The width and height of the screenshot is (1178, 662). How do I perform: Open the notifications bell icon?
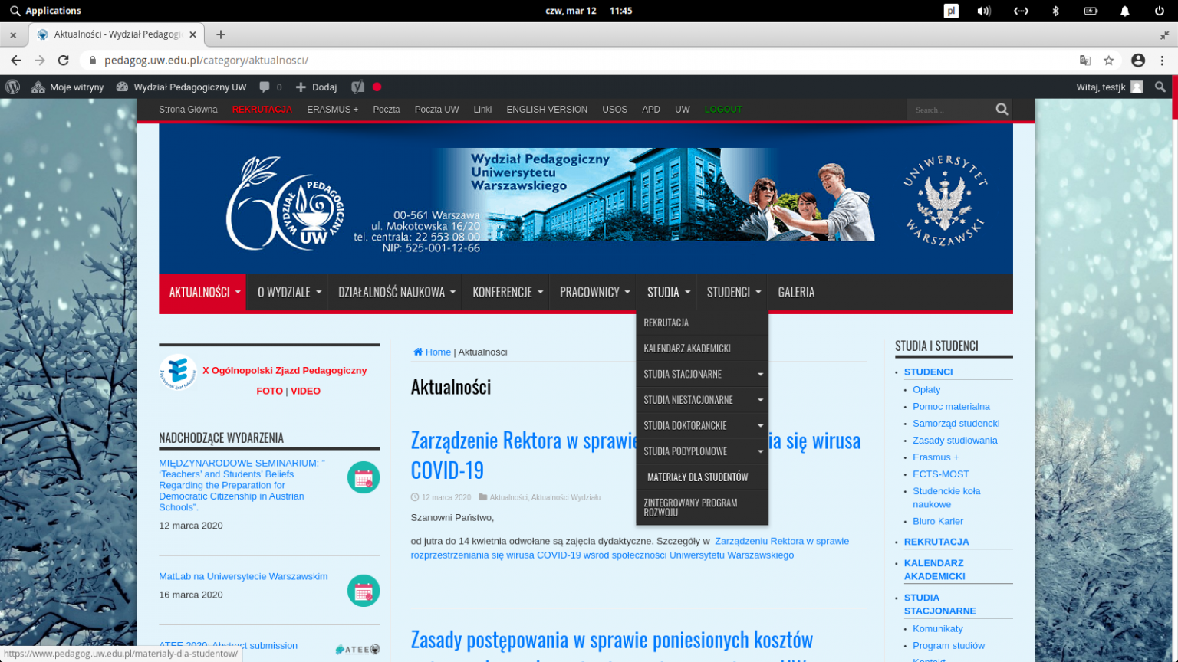coord(1124,11)
